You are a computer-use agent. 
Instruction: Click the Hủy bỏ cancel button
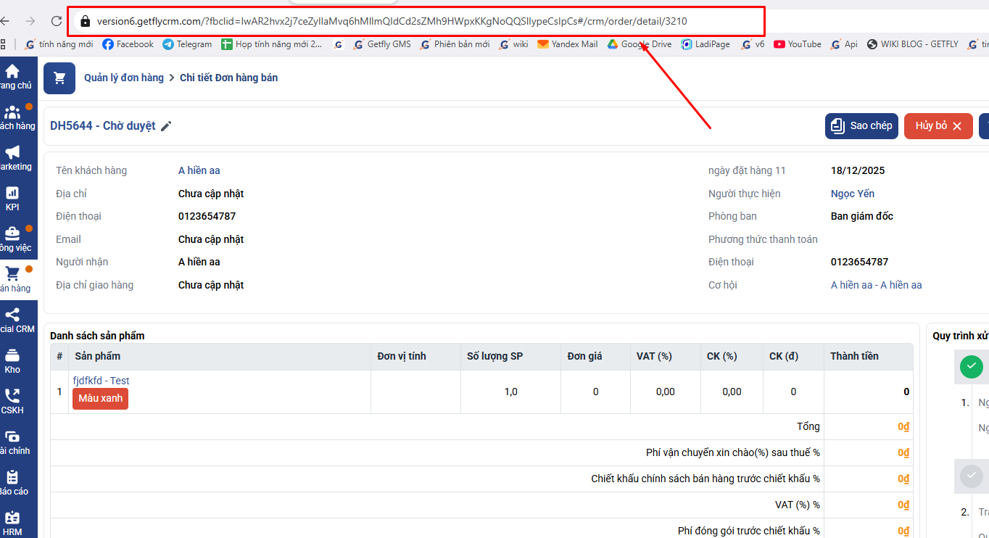[x=938, y=126]
